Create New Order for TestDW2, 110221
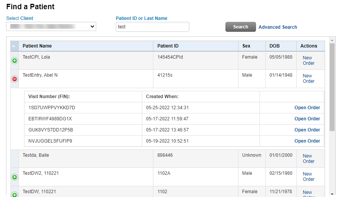The width and height of the screenshot is (340, 197). click(x=308, y=177)
